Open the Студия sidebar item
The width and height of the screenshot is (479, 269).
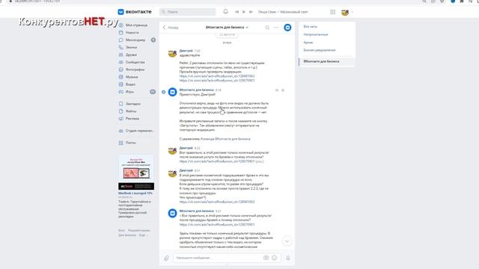click(x=136, y=131)
